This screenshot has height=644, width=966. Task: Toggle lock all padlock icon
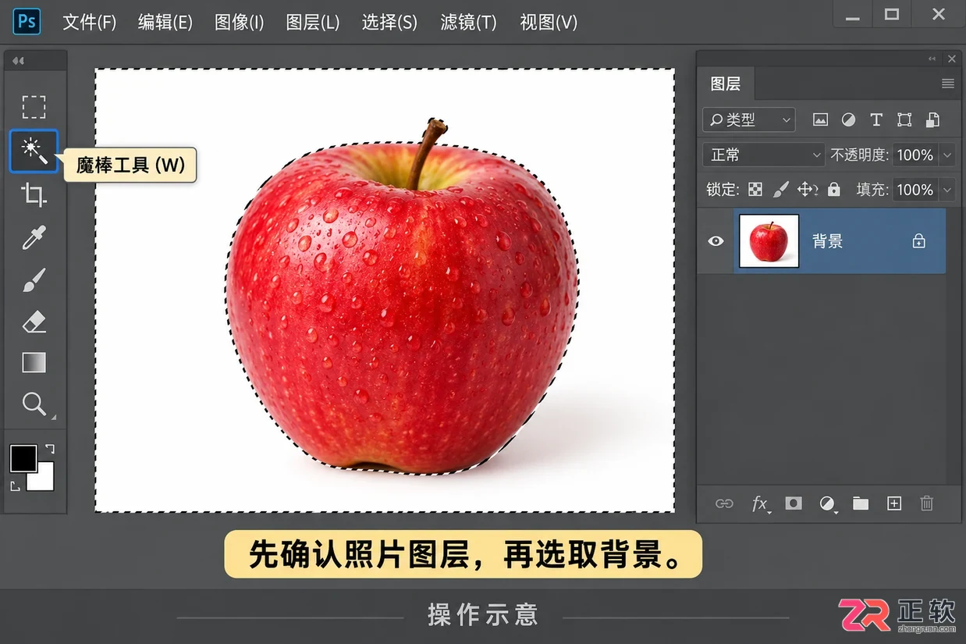point(834,189)
